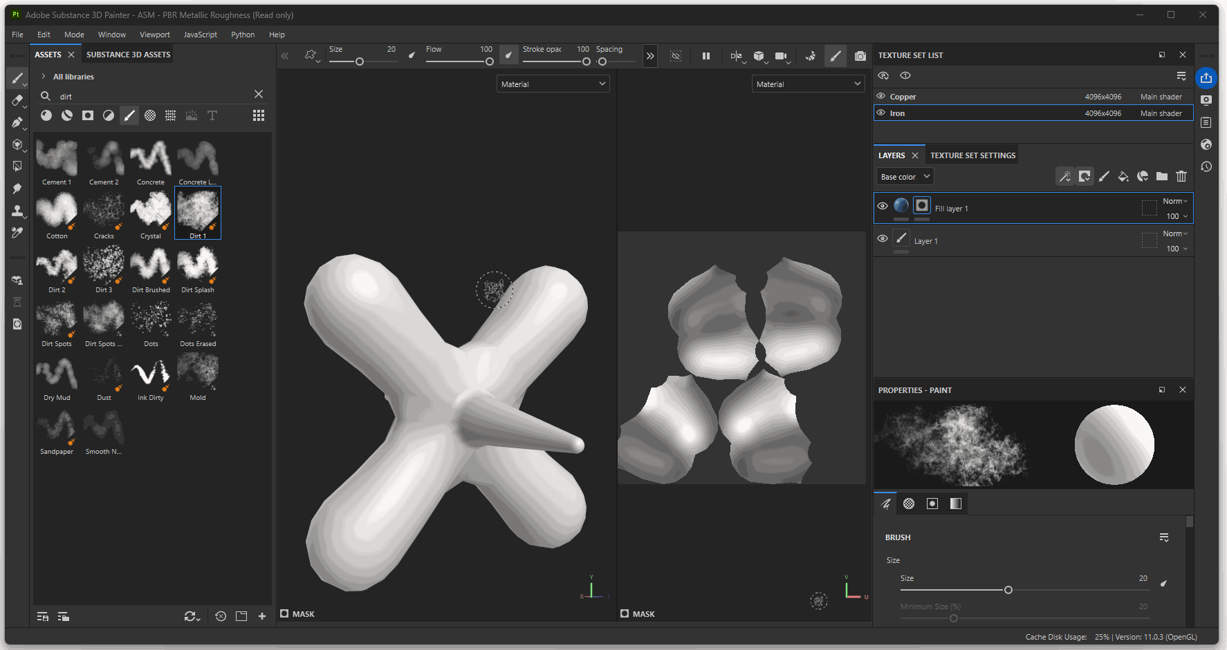The width and height of the screenshot is (1227, 650).
Task: Open the Viewport menu
Action: [154, 35]
